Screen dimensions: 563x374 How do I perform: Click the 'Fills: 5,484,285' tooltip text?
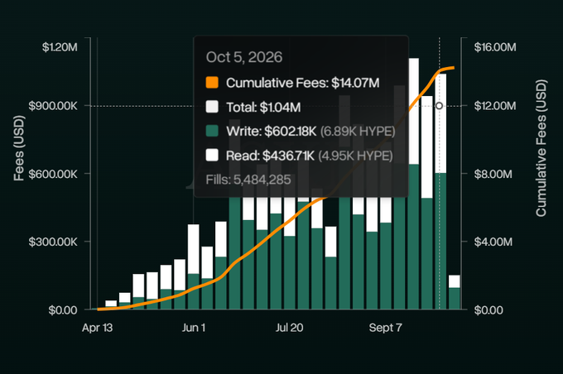point(248,180)
